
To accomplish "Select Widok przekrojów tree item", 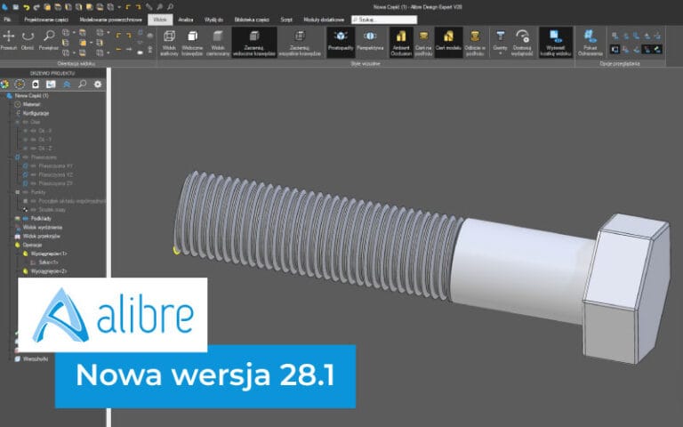I will pyautogui.click(x=42, y=236).
